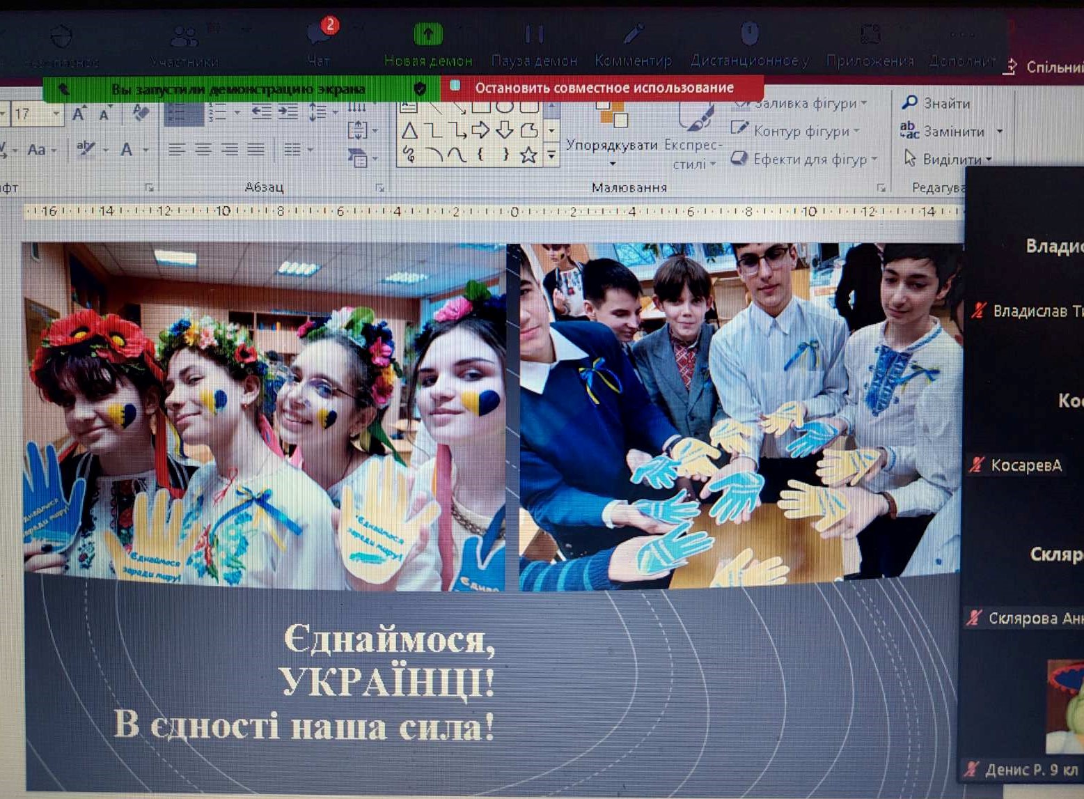This screenshot has width=1084, height=799.
Task: Select the right arrow shape
Action: click(x=481, y=130)
